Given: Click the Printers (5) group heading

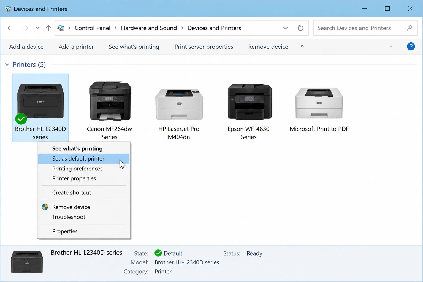Looking at the screenshot, I should (29, 64).
